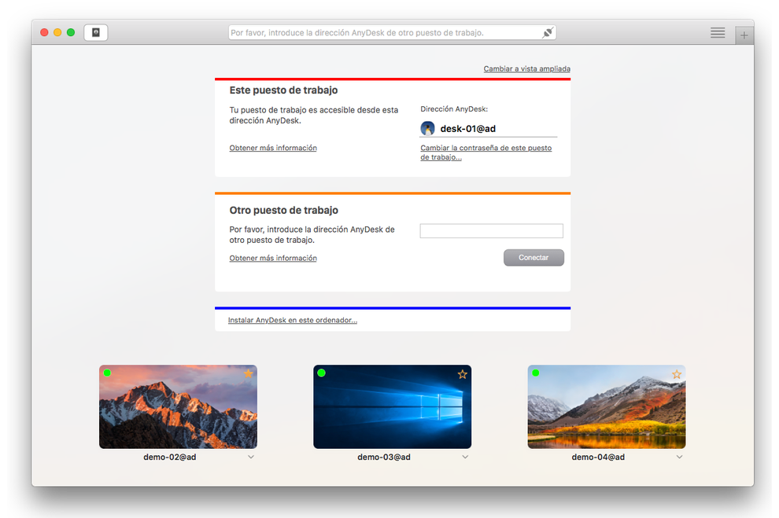Click "Instalar AnyDesk en este ordenador" link
Viewport: 779px width, 518px height.
point(292,321)
